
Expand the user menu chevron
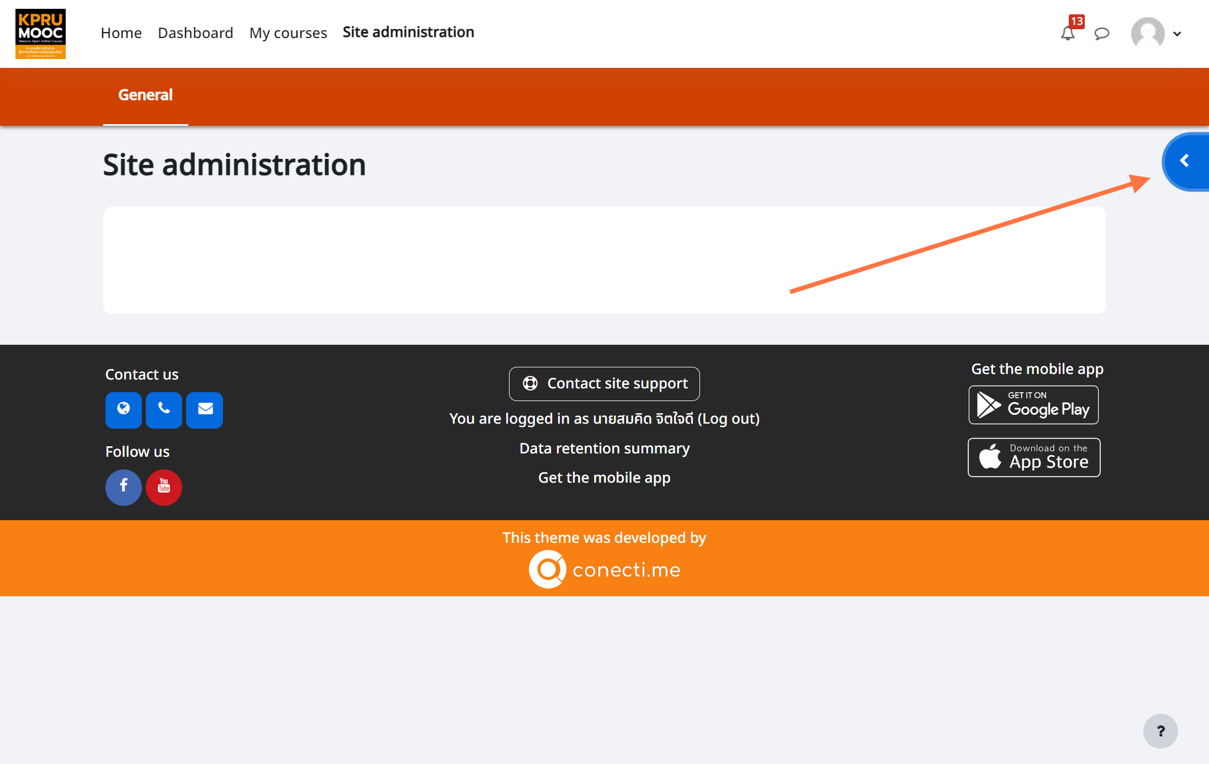point(1177,34)
